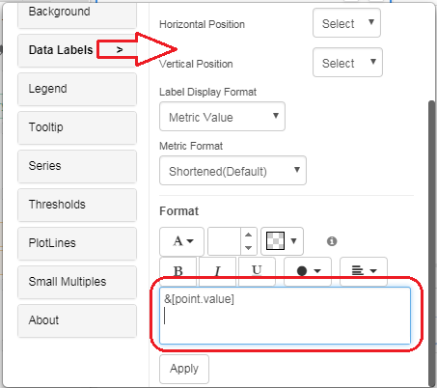Click the Apply button
Image resolution: width=437 pixels, height=388 pixels.
(184, 369)
